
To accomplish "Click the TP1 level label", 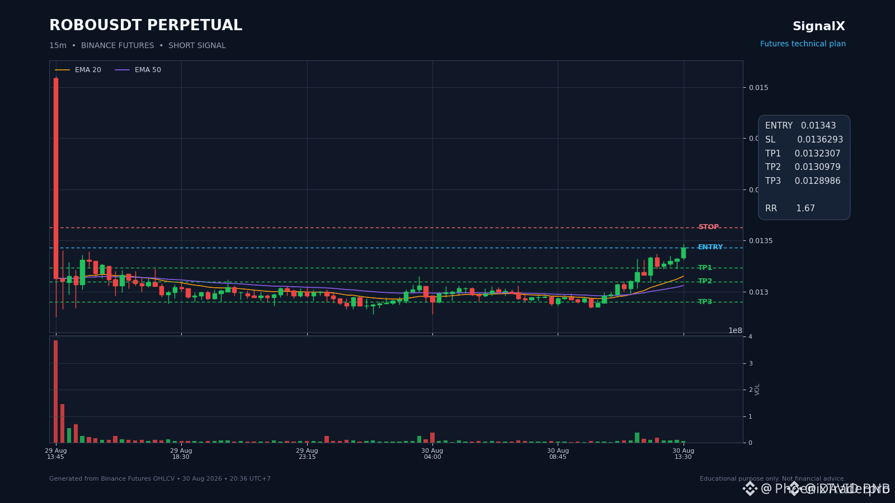I will 705,268.
